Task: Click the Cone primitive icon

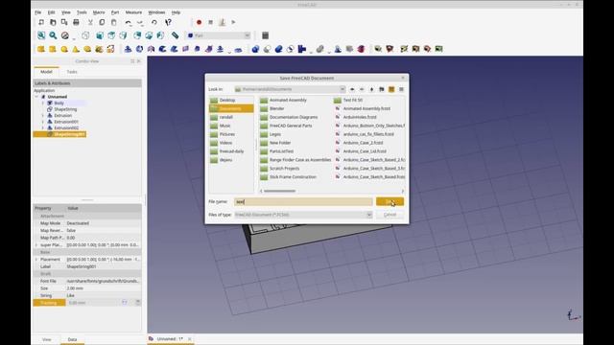Action: [x=76, y=49]
